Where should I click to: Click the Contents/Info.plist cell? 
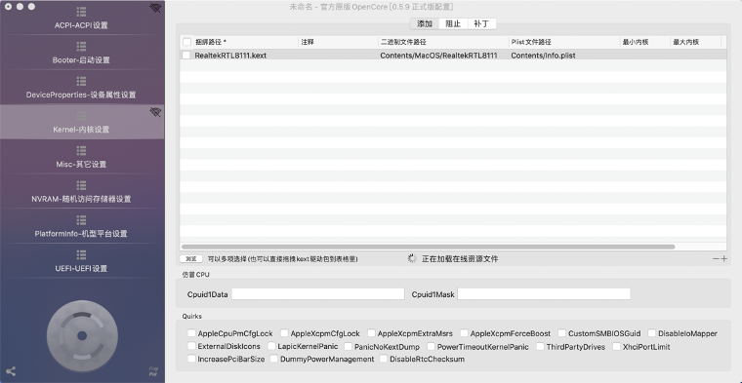click(x=543, y=56)
